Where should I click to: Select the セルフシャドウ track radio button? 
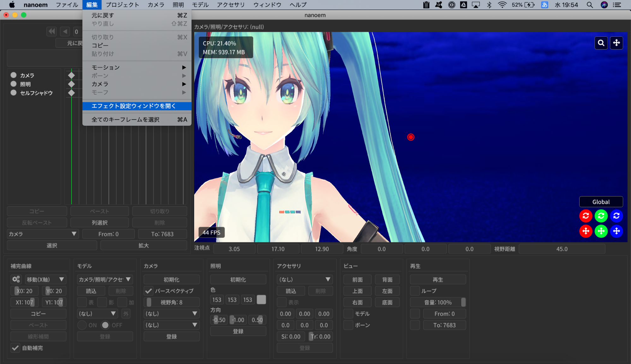pyautogui.click(x=14, y=93)
